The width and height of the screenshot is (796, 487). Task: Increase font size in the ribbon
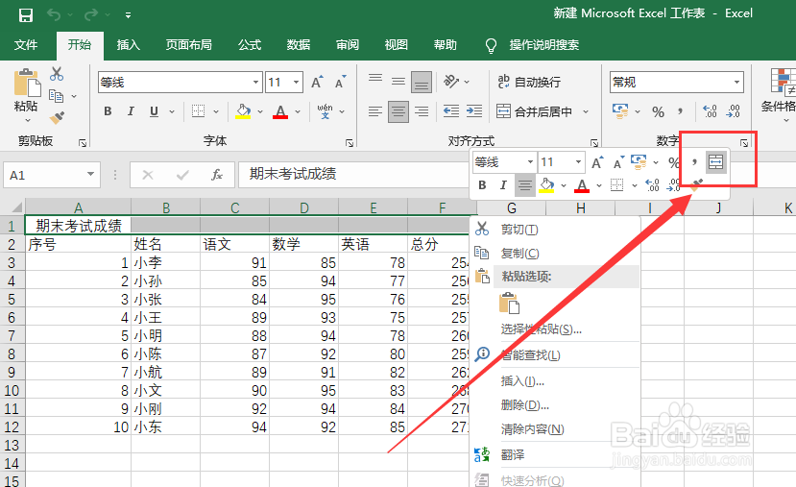(317, 82)
